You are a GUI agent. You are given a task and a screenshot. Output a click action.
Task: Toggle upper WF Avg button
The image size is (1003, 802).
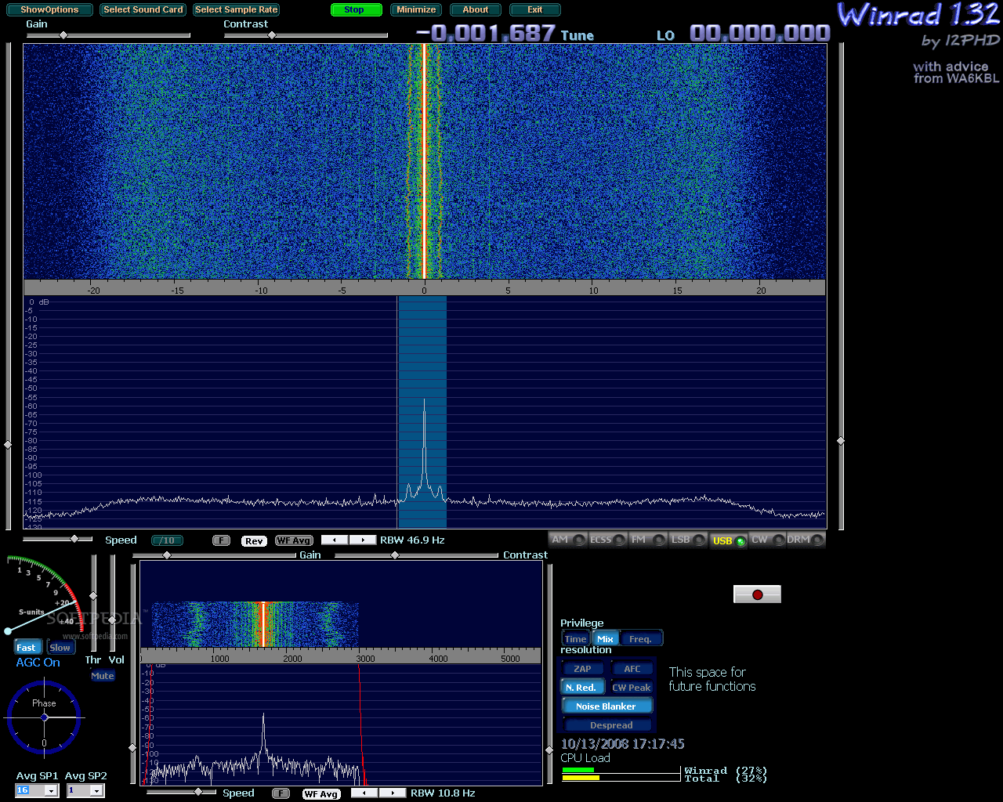[x=294, y=541]
